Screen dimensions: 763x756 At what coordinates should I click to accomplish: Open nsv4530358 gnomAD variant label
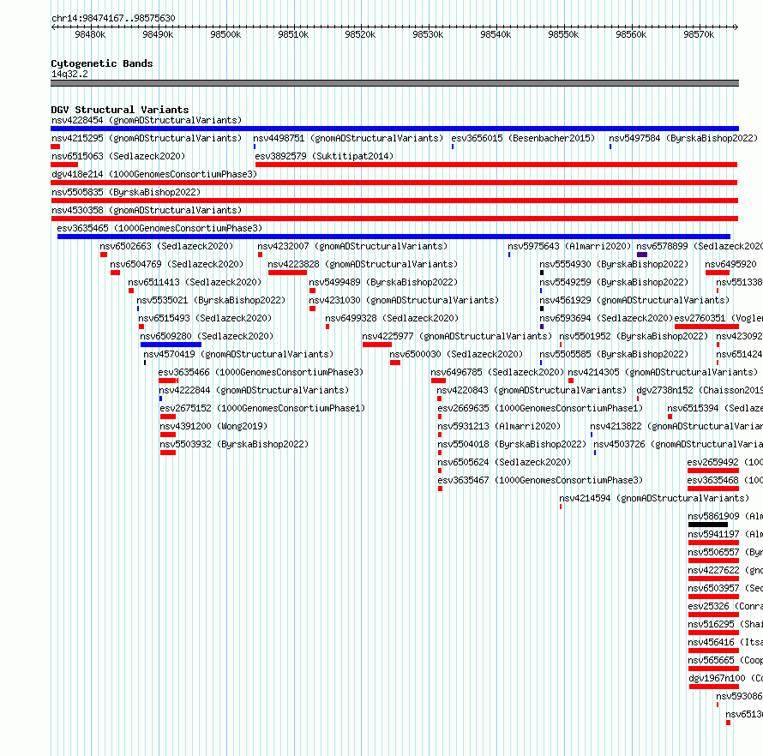(x=147, y=210)
